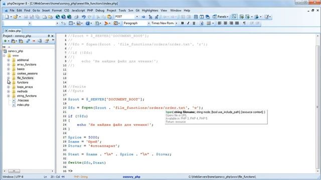
Task: Click the third green globe preview icon
Action: point(69,16)
